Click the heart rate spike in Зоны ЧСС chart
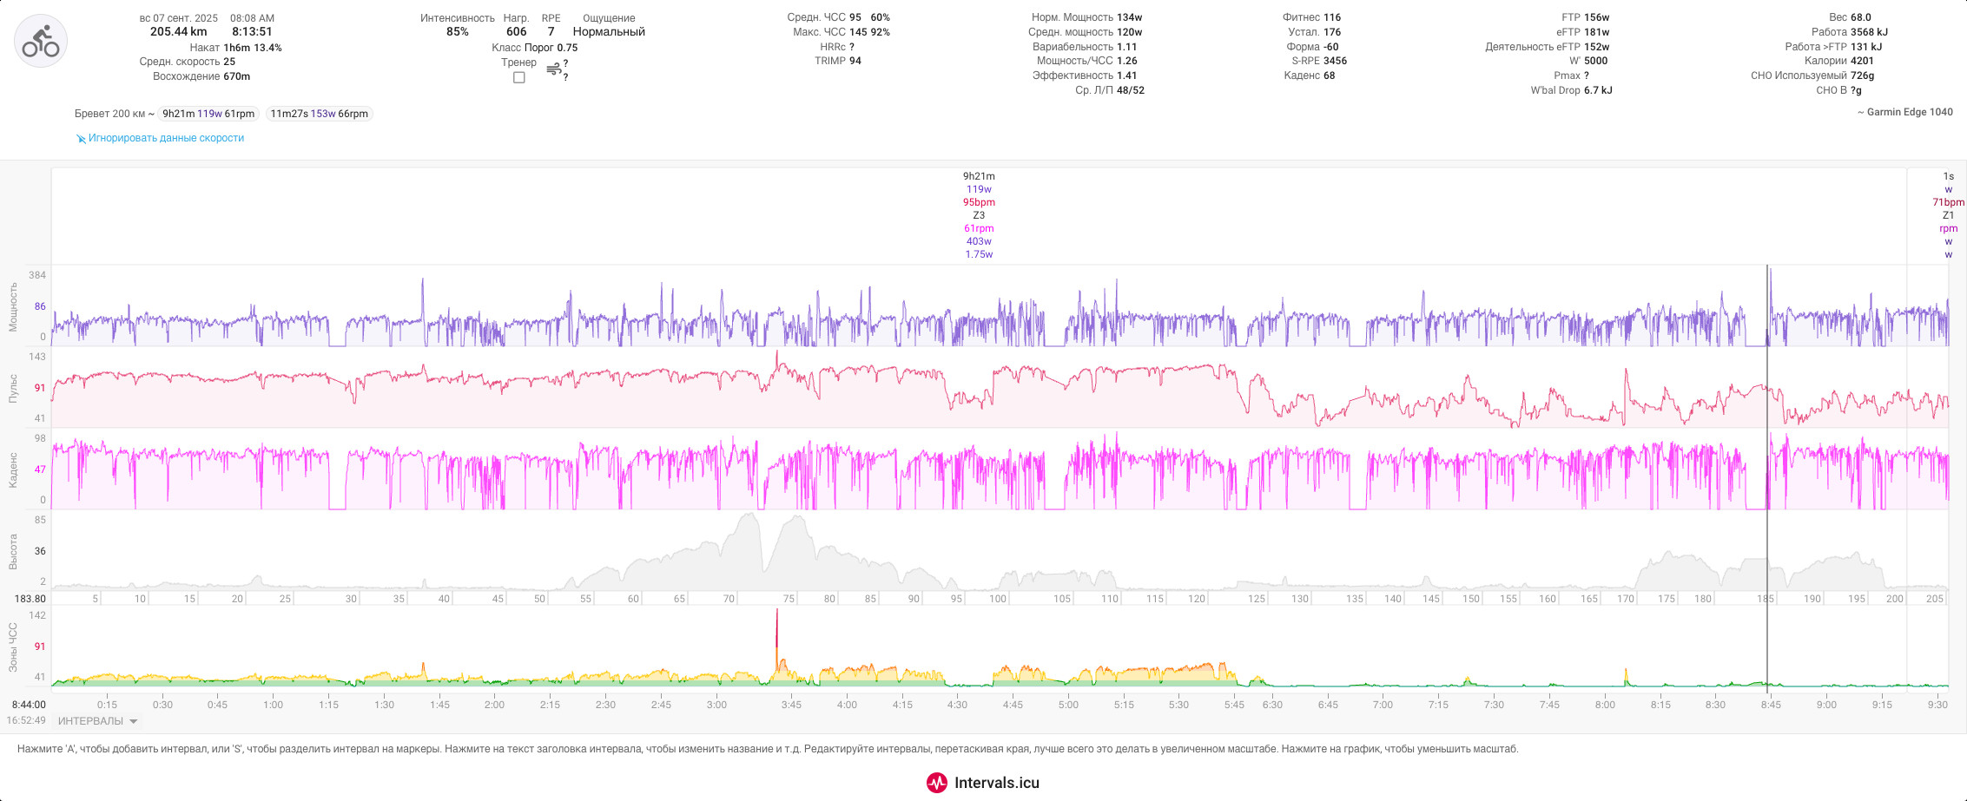The width and height of the screenshot is (1967, 801). [776, 638]
